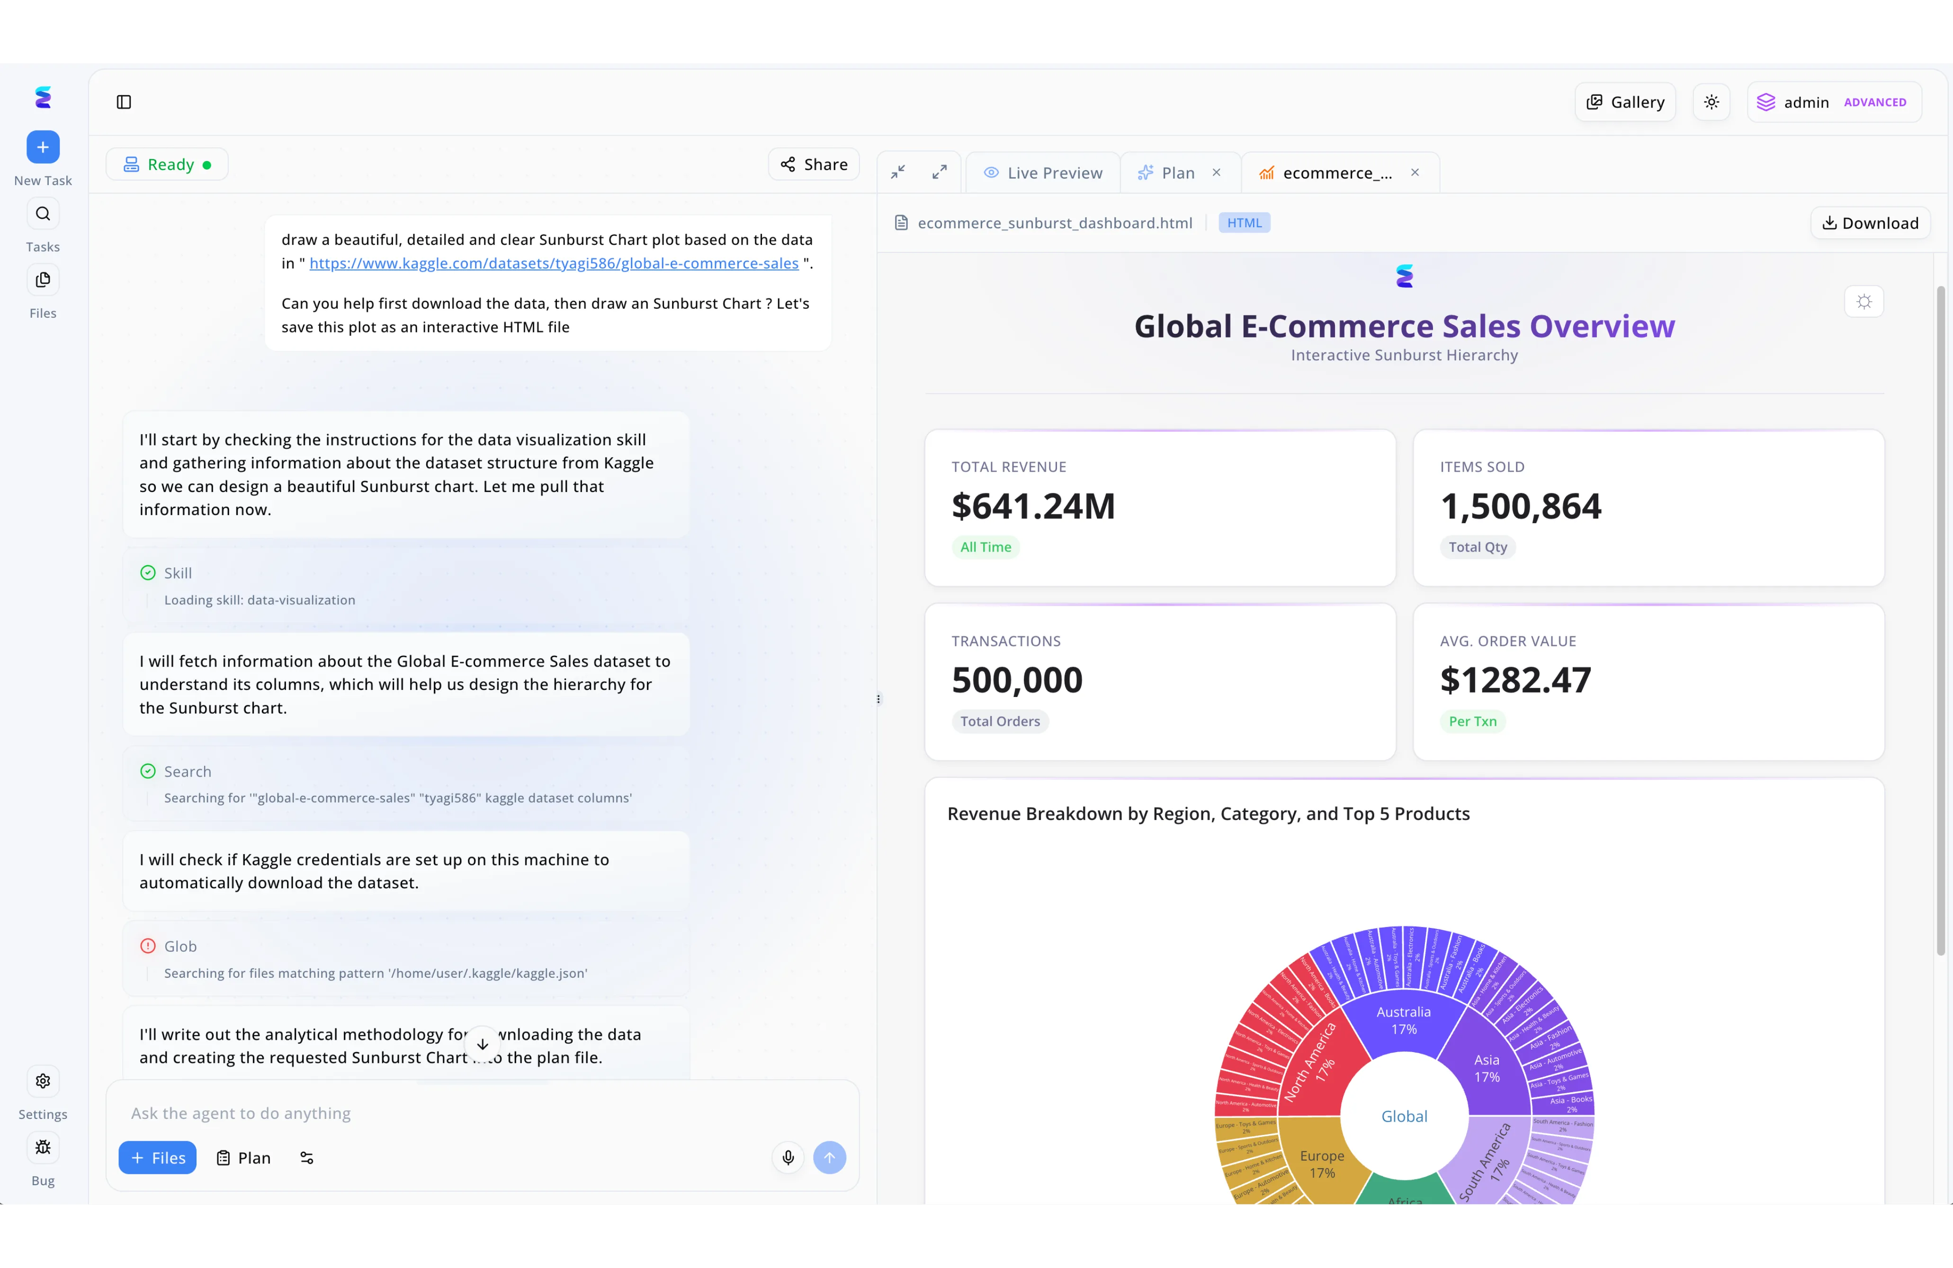Open the Ready status indicator
This screenshot has width=1953, height=1268.
pos(167,163)
